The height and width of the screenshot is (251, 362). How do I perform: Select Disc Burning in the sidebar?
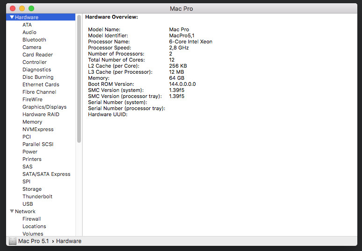(x=38, y=77)
